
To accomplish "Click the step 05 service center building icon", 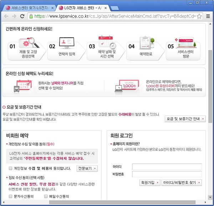I will coord(187,43).
